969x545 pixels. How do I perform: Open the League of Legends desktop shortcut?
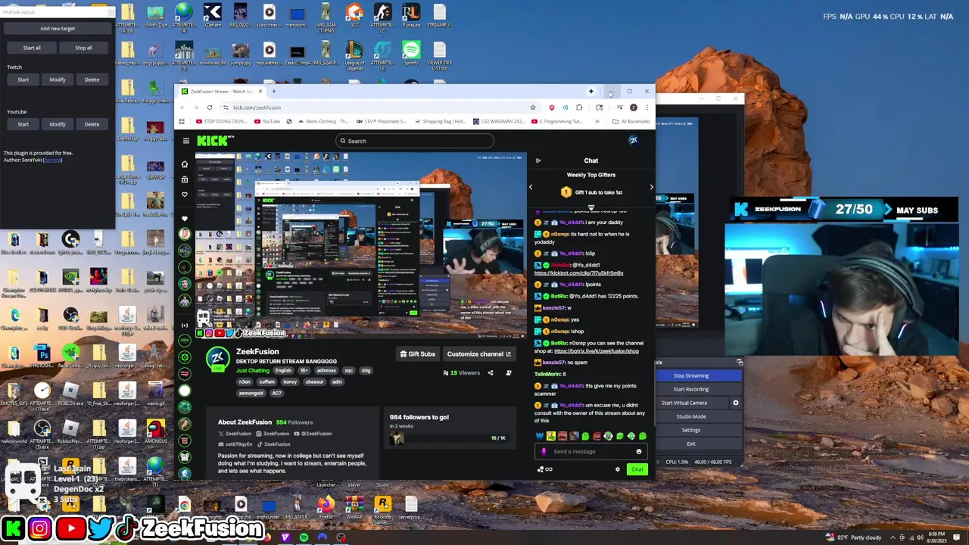click(354, 56)
